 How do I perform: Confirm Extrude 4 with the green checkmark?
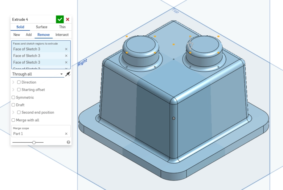[60, 19]
